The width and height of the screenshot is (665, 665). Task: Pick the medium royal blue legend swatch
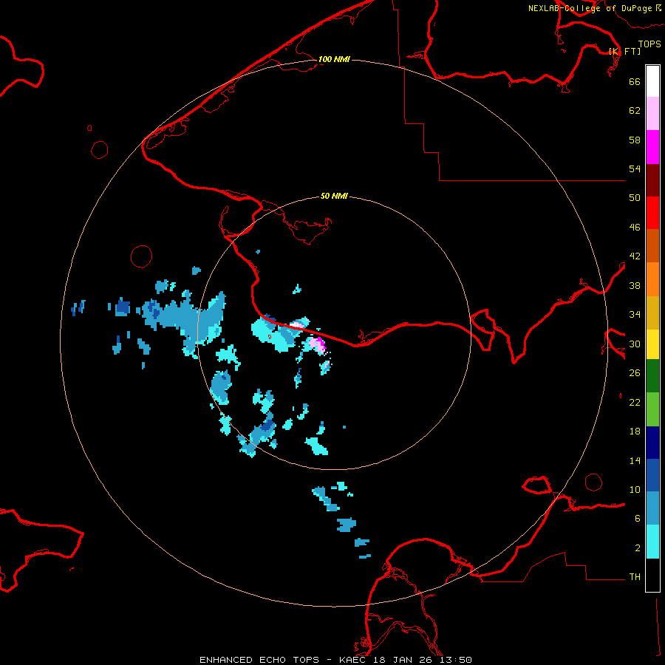tap(652, 475)
